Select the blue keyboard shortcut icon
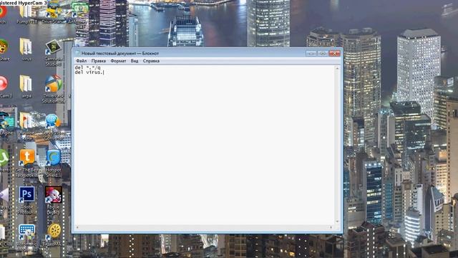 (x=26, y=236)
